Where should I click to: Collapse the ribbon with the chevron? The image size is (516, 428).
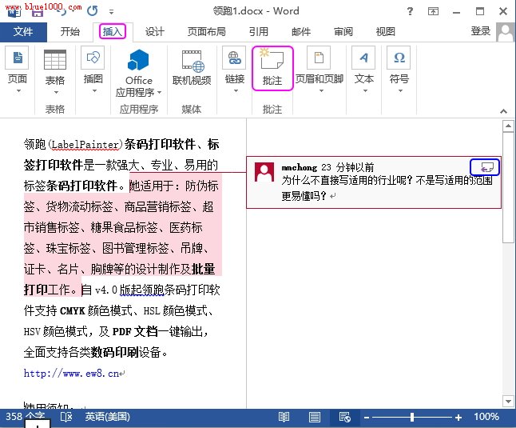pyautogui.click(x=503, y=111)
